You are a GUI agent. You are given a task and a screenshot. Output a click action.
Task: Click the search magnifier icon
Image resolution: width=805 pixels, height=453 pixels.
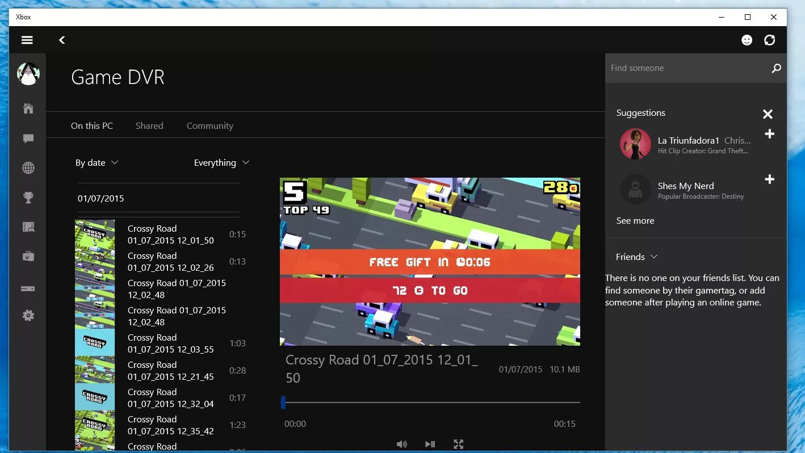tap(776, 68)
